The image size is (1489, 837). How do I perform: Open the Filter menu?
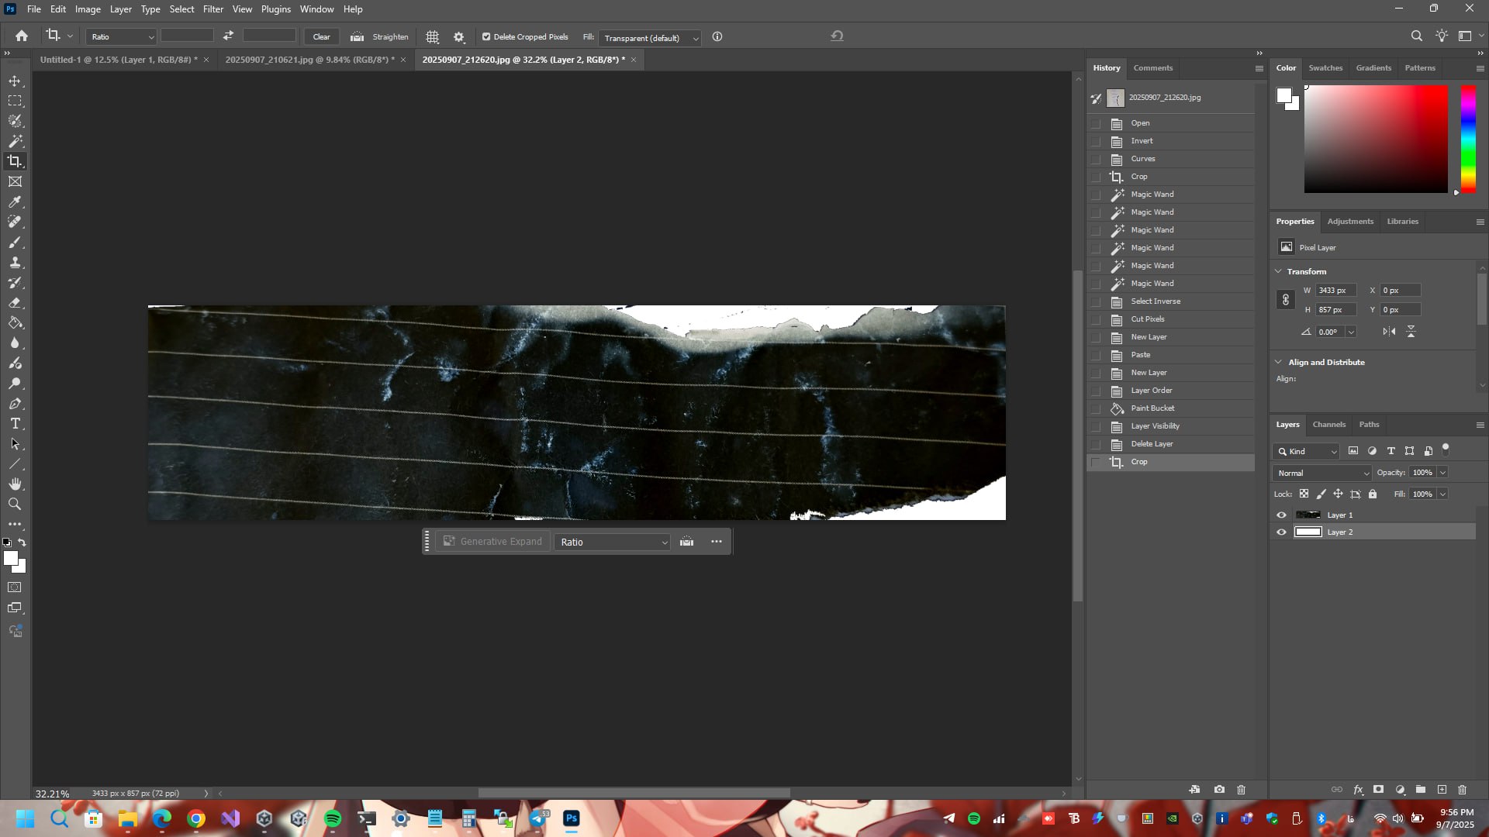pos(212,9)
